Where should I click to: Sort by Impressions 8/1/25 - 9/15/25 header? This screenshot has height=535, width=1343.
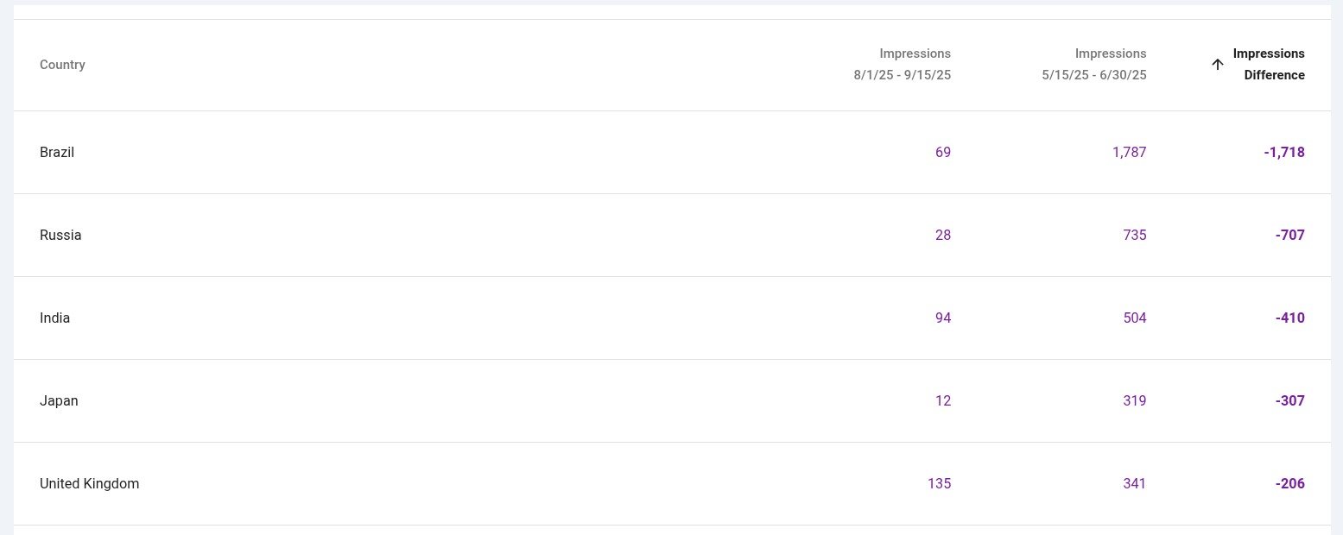coord(903,65)
